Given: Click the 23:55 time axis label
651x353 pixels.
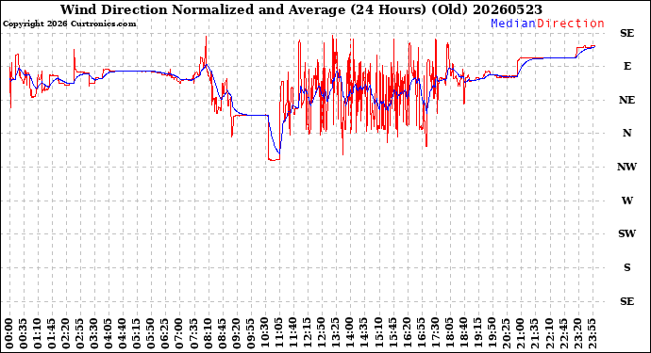Looking at the screenshot, I should point(592,333).
